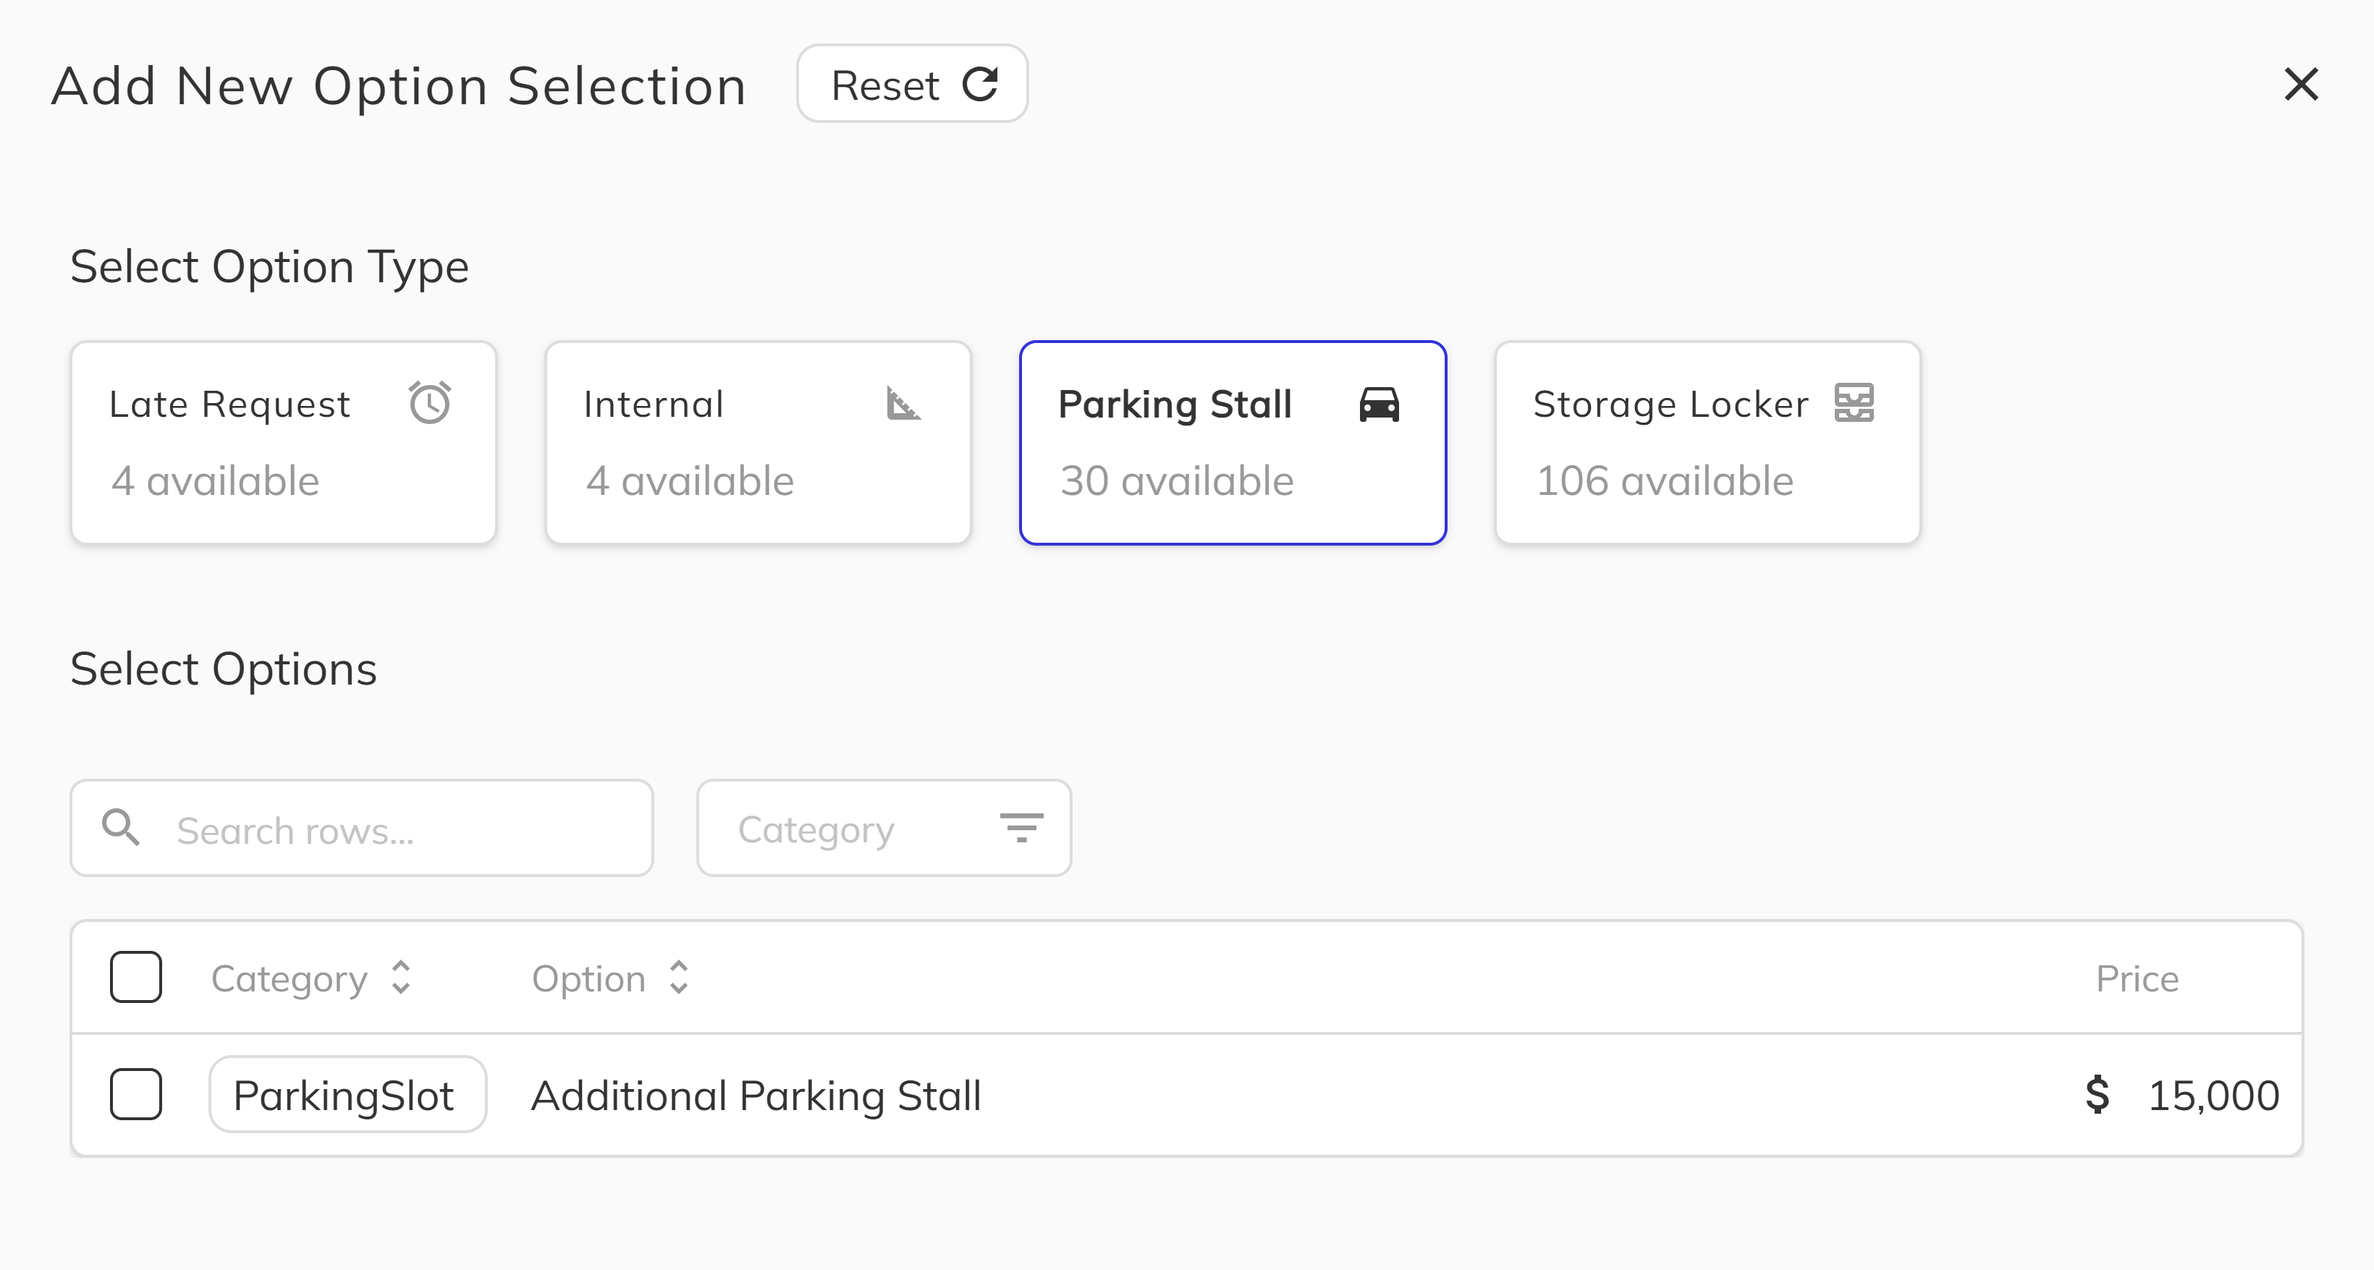Sort the table by Category column
2374x1270 pixels.
(x=402, y=978)
